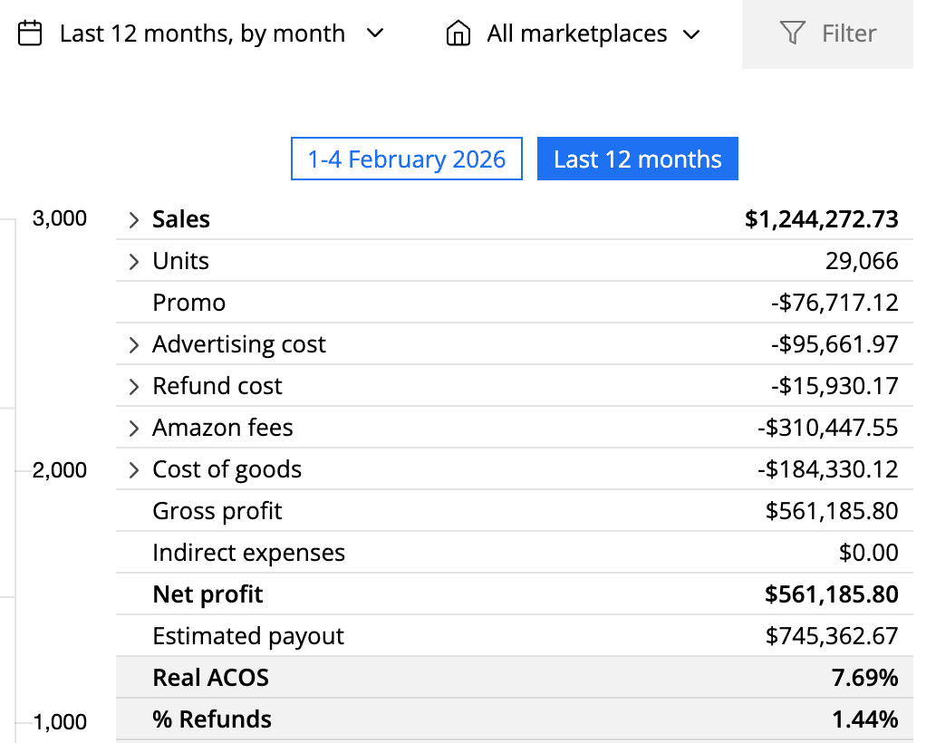Select the Promo row label
The height and width of the screenshot is (743, 926).
[x=188, y=303]
